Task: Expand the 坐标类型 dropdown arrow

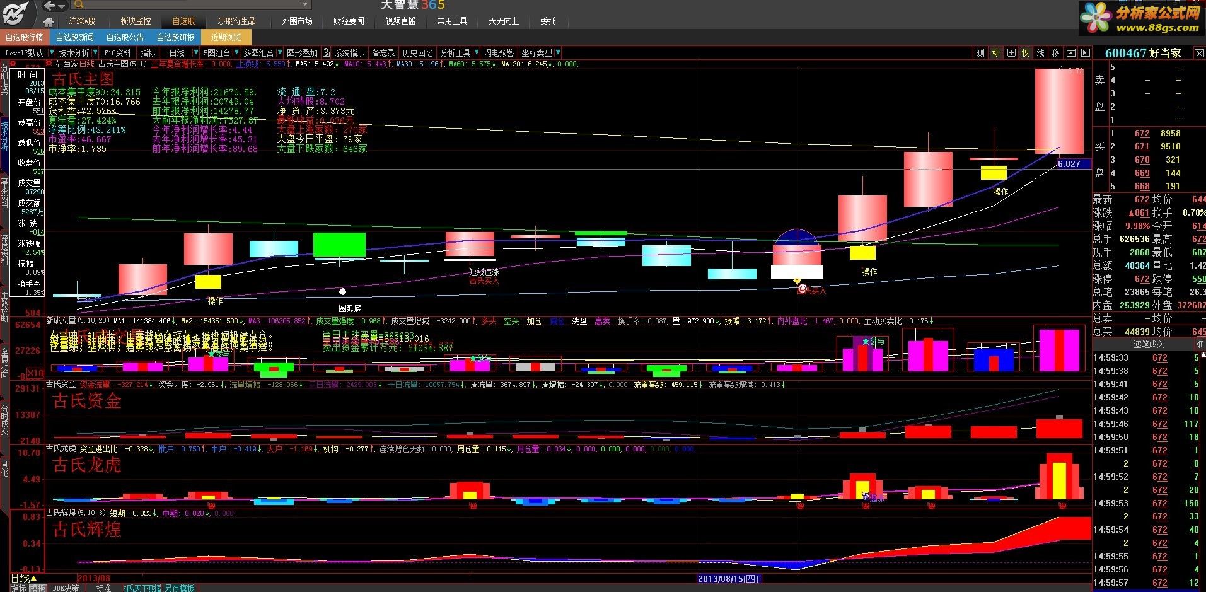Action: pyautogui.click(x=559, y=53)
